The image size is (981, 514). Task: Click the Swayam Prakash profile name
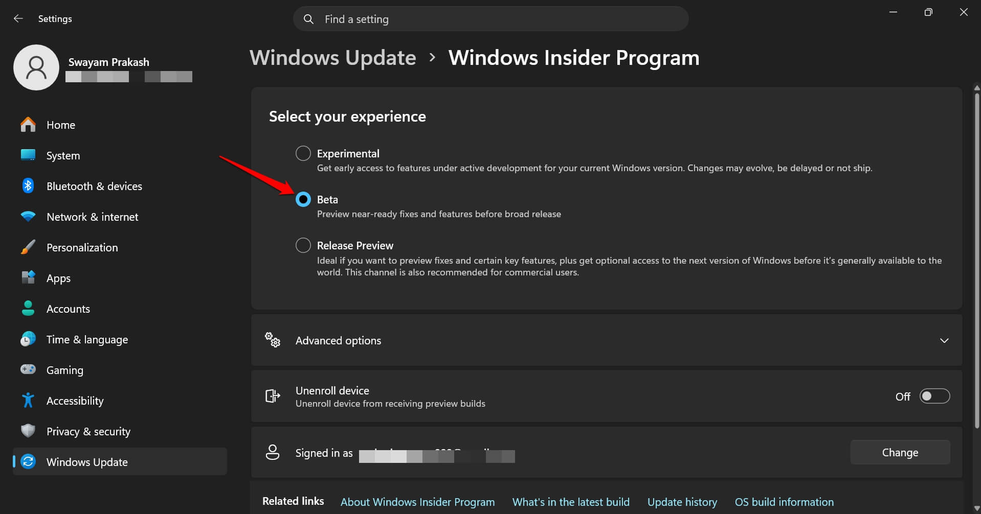click(x=109, y=62)
